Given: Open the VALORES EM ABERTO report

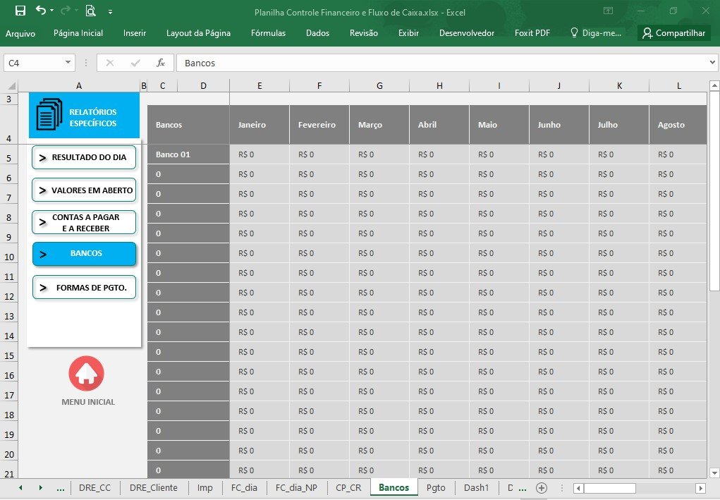Looking at the screenshot, I should (x=84, y=190).
